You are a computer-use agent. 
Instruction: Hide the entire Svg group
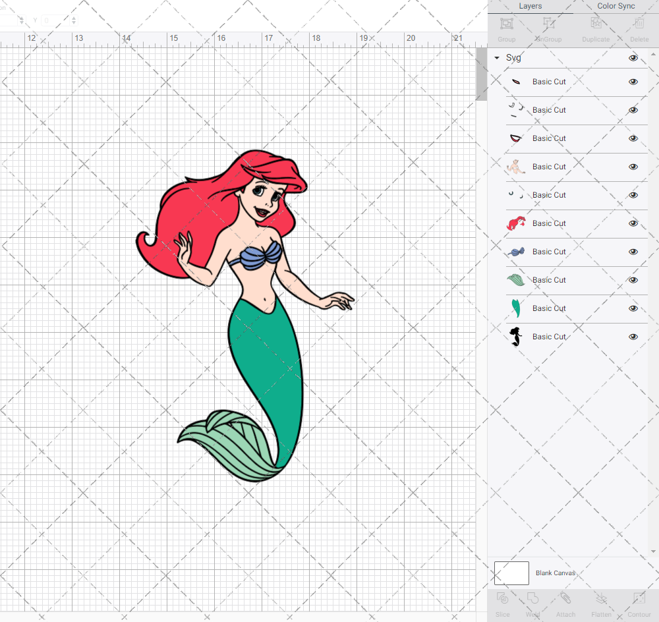click(x=633, y=58)
